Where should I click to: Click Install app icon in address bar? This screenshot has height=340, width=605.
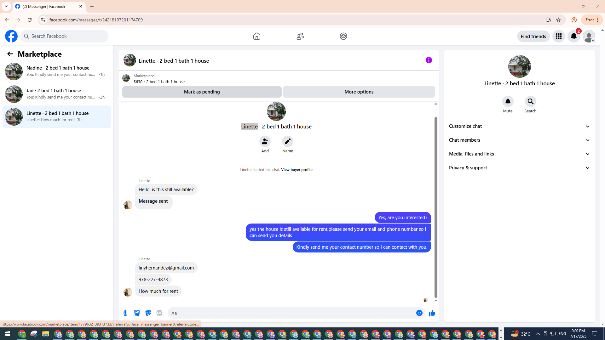coord(548,20)
